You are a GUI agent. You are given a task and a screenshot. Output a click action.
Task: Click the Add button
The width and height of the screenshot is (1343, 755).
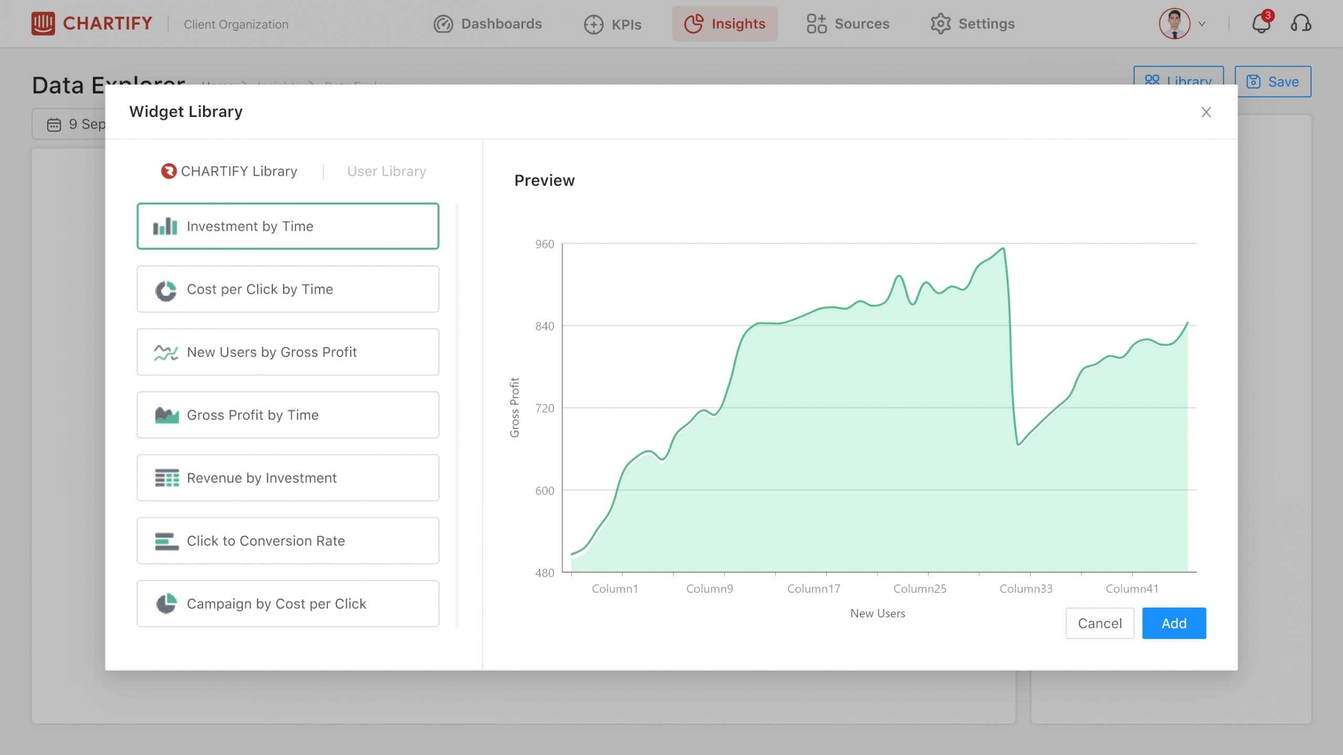1174,623
